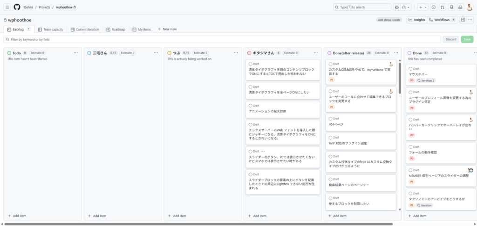Open つぶ column menu ellipsis
This screenshot has height=226, width=477.
click(236, 53)
